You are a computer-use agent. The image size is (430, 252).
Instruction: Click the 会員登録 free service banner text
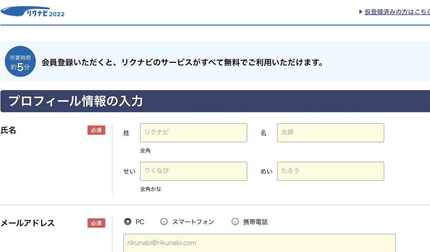[182, 62]
